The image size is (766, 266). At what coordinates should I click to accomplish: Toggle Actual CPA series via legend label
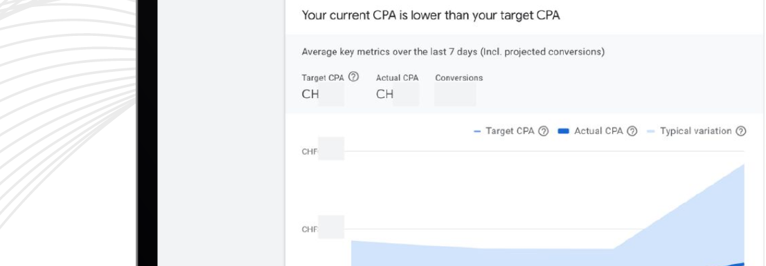point(598,131)
